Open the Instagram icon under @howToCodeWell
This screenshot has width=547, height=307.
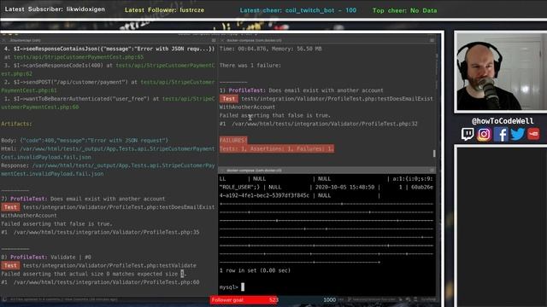tap(484, 135)
